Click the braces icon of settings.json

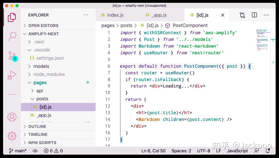(32, 58)
